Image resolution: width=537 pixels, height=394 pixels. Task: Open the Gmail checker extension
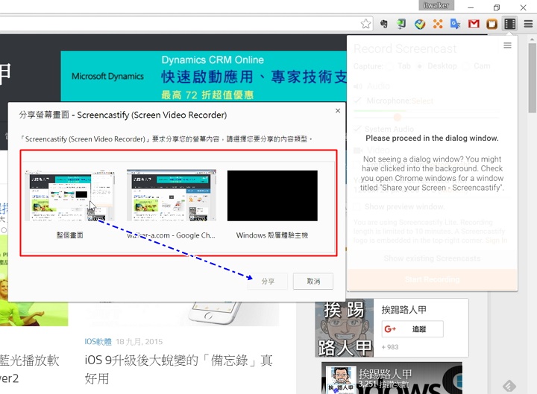[474, 24]
